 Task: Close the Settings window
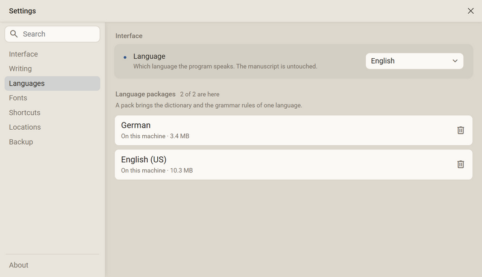point(471,11)
